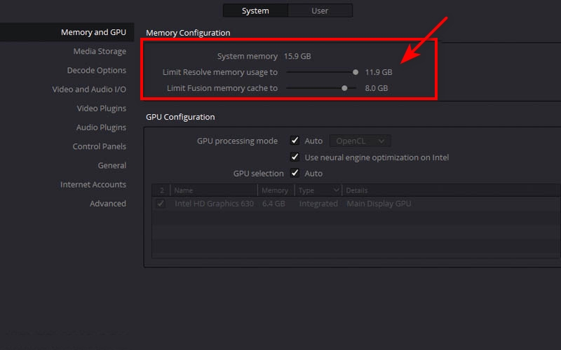Click the 11.9 GB Resolve limit value
The height and width of the screenshot is (350, 561).
(379, 72)
